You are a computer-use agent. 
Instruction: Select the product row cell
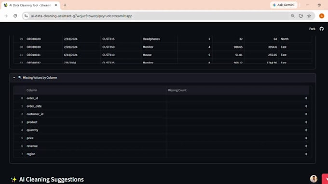(x=96, y=122)
